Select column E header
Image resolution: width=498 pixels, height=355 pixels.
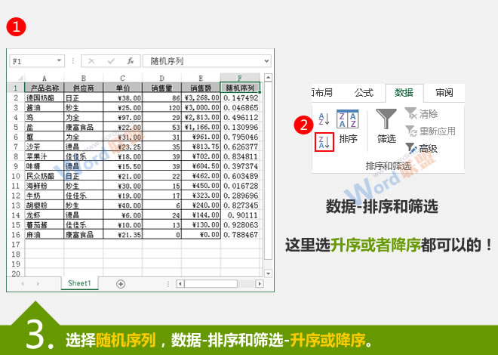201,79
